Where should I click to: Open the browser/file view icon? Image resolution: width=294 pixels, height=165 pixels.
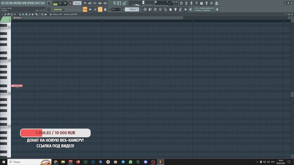[x=165, y=9]
